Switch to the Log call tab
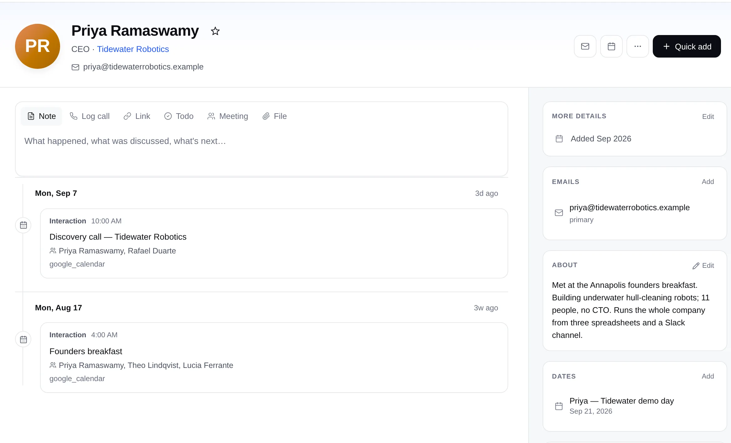 click(89, 116)
